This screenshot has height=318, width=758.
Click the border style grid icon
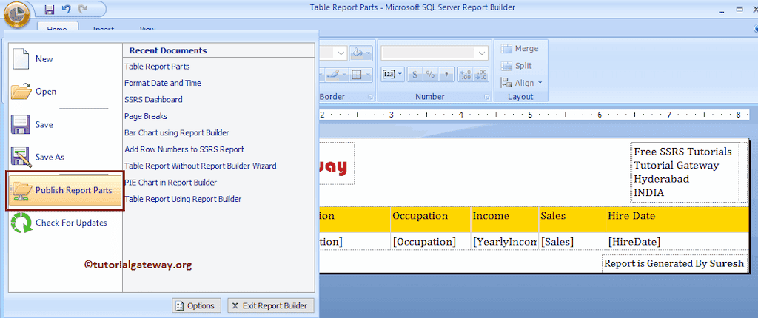(x=356, y=75)
